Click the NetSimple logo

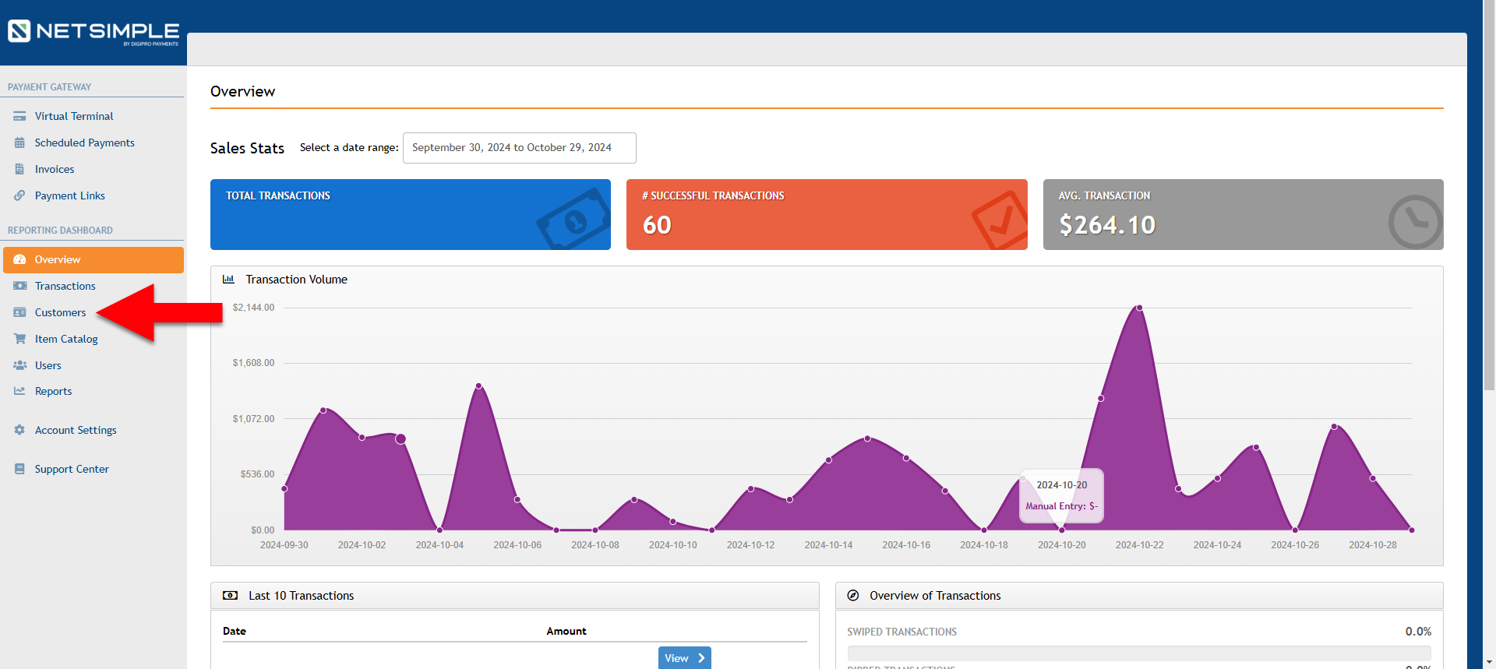click(93, 32)
